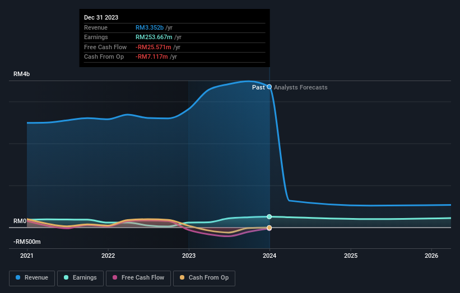Click the 2025 x-axis label
Image resolution: width=460 pixels, height=293 pixels.
pos(351,256)
